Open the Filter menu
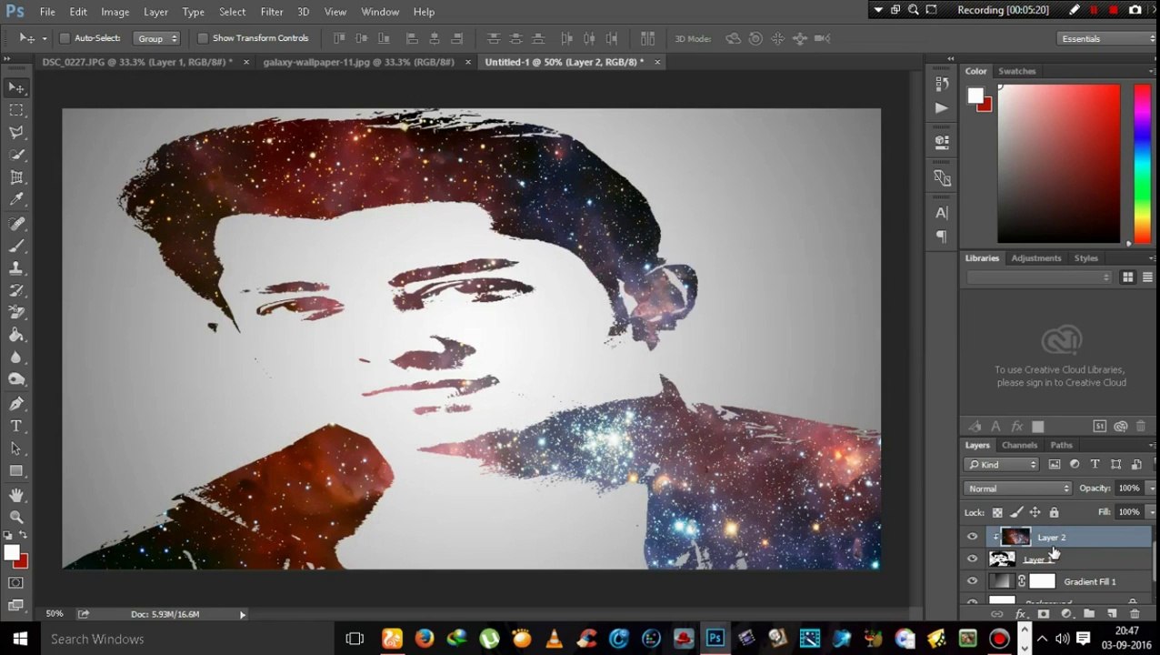Viewport: 1160px width, 655px height. coord(271,12)
